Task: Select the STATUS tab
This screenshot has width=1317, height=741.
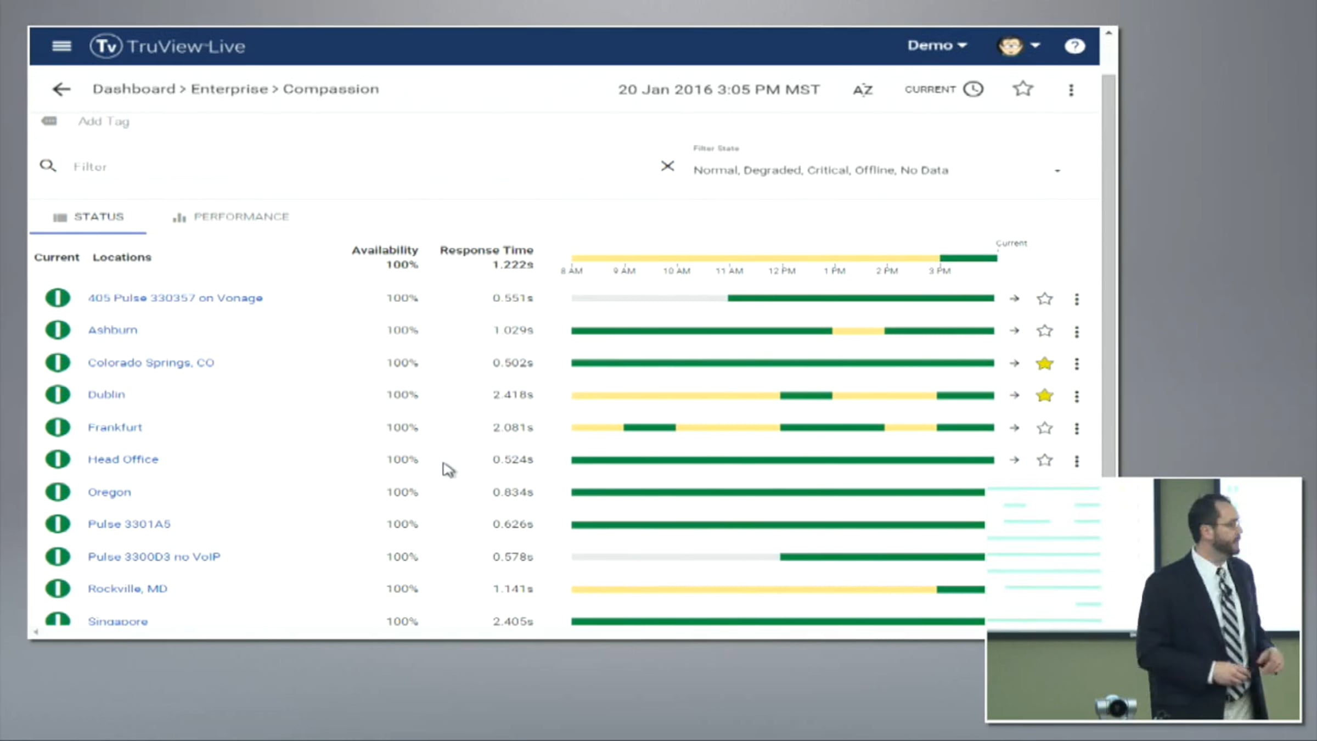Action: (88, 217)
